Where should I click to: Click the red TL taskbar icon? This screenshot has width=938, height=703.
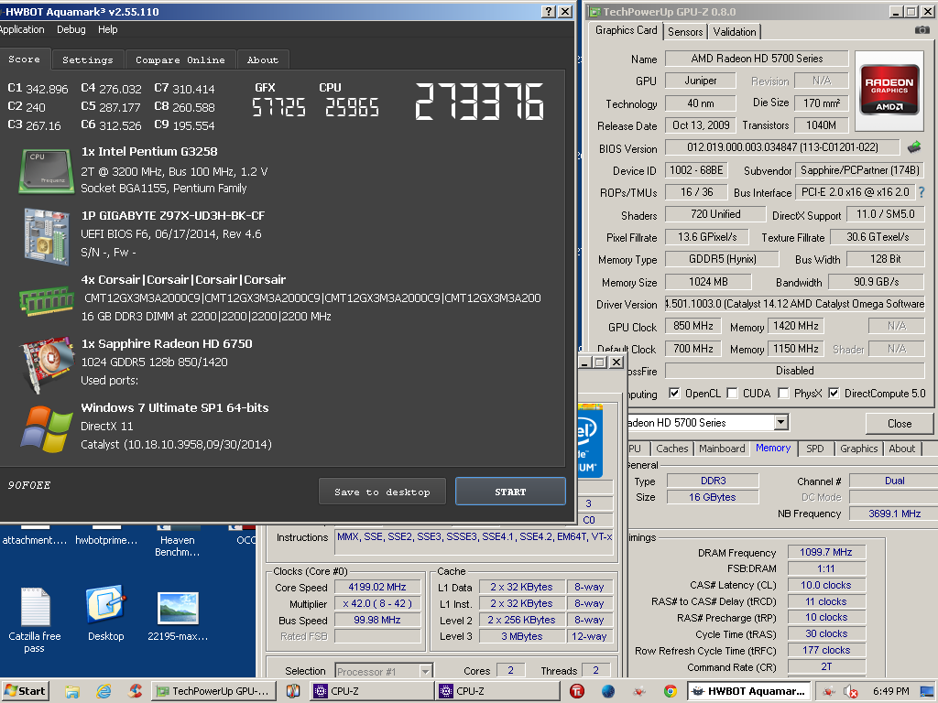coord(577,691)
